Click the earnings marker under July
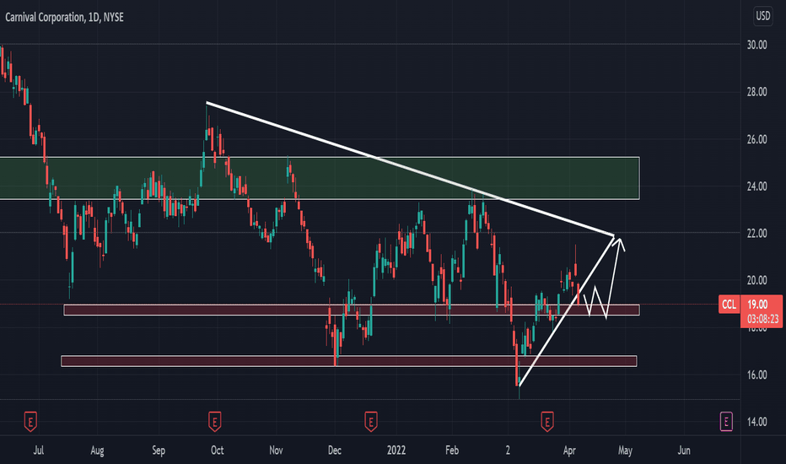Viewport: 786px width, 464px height. coord(30,421)
